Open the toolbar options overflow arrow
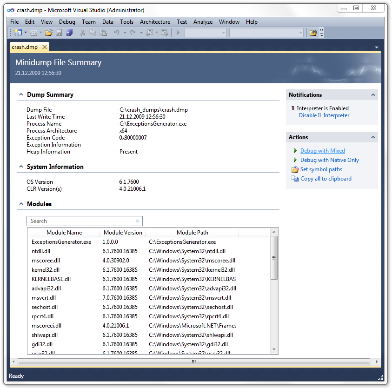The image size is (392, 389). point(322,33)
